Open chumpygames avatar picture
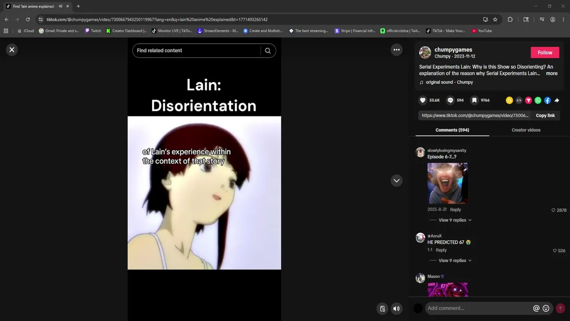The width and height of the screenshot is (570, 321). (x=425, y=53)
